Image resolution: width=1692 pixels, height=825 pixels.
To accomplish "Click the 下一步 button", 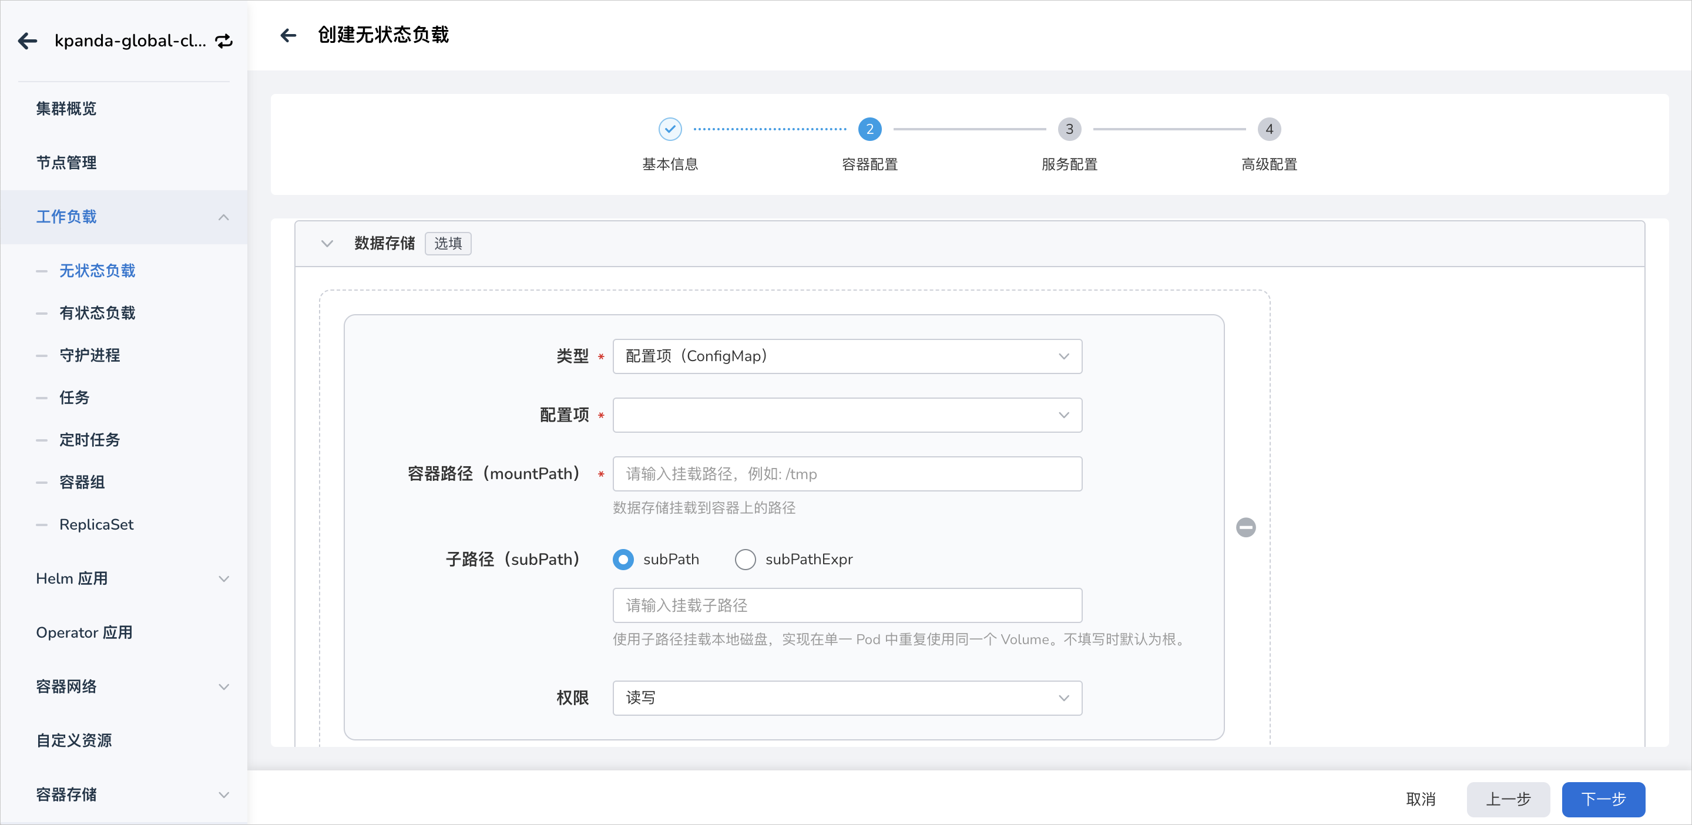I will pyautogui.click(x=1603, y=799).
